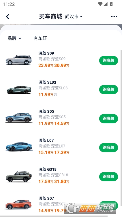This screenshot has width=122, height=217.
Task: Ask bottom price for 深蓝 S05
Action: click(108, 119)
